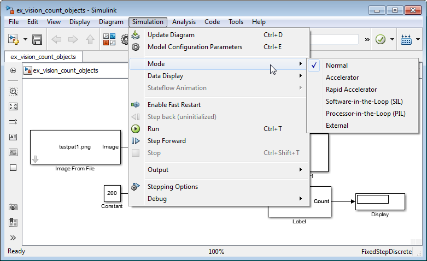Click Model Configuration Parameters entry

point(195,47)
